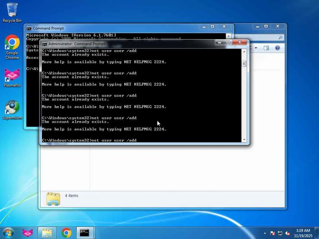Open Explorer change view dropdown arrow
Viewport: 319px width, 239px height.
[x=256, y=48]
